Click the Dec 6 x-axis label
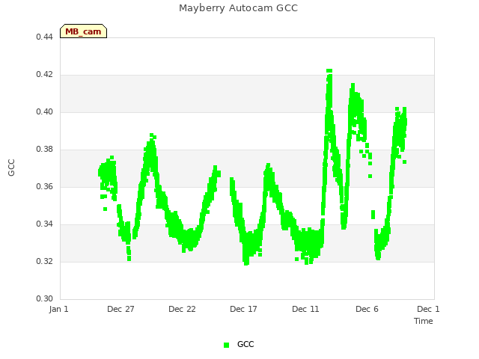Image resolution: width=479 pixels, height=359 pixels. point(367,309)
